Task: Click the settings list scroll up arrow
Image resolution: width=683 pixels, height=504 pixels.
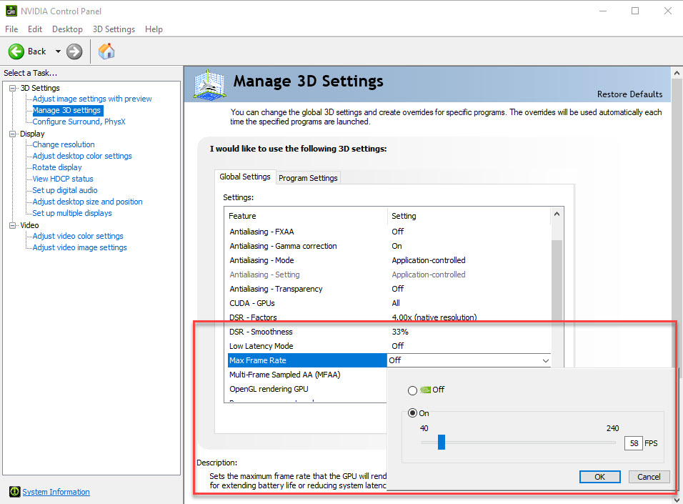Action: pyautogui.click(x=557, y=214)
